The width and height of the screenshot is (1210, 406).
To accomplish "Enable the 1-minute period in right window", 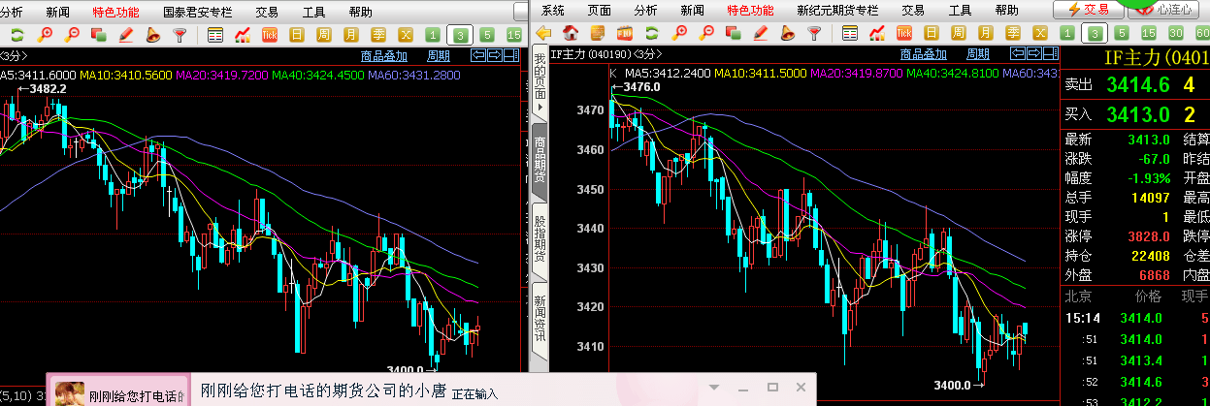I will (x=1069, y=34).
